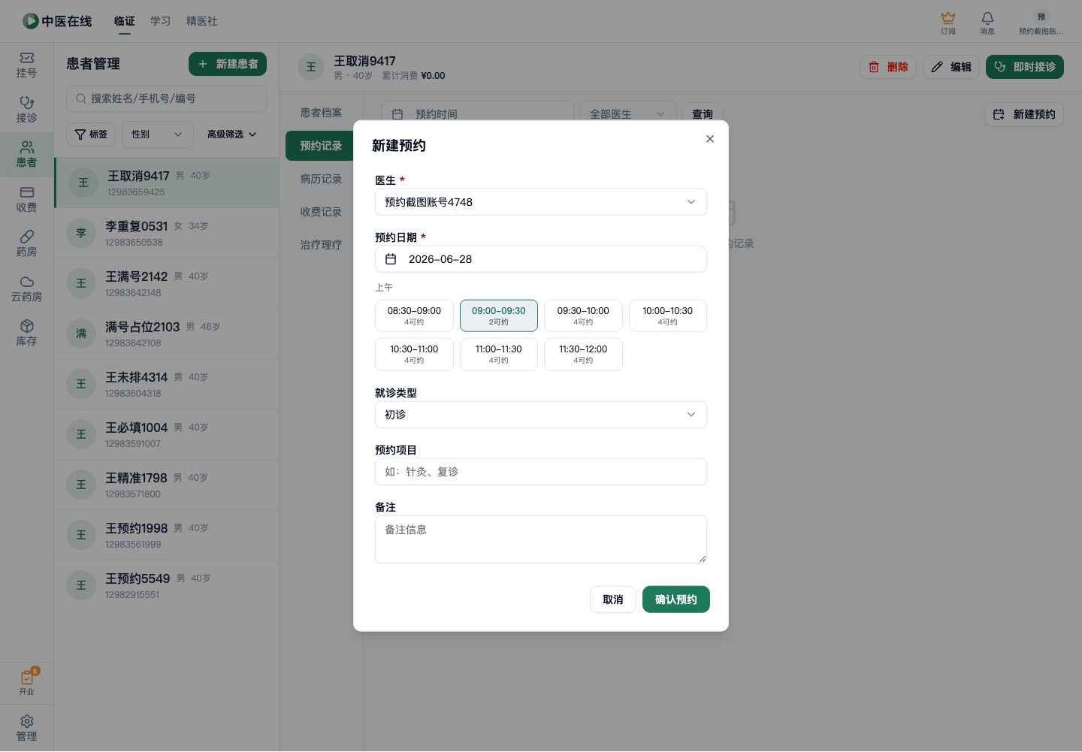Expand the 就诊类型 初诊 dropdown
This screenshot has width=1082, height=752.
tap(541, 415)
